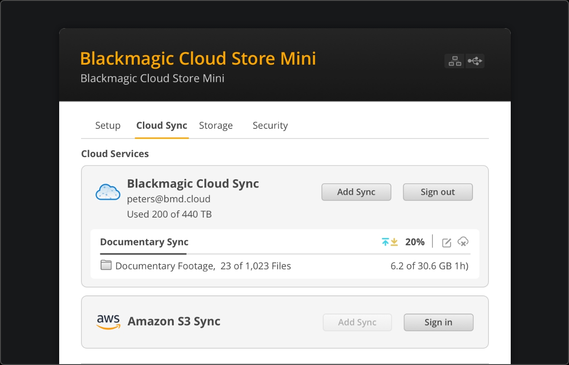Image resolution: width=569 pixels, height=365 pixels.
Task: Click Documentary Footage, 23 of 1,023 Files
Action: (x=203, y=266)
